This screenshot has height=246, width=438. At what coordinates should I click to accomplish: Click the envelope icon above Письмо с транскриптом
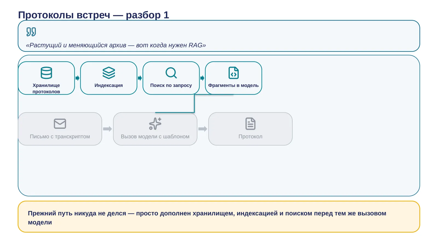point(60,124)
